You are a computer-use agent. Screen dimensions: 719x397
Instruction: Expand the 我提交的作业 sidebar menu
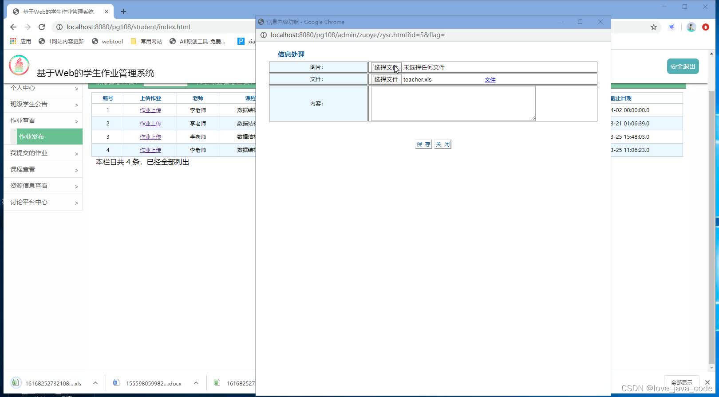pos(43,153)
